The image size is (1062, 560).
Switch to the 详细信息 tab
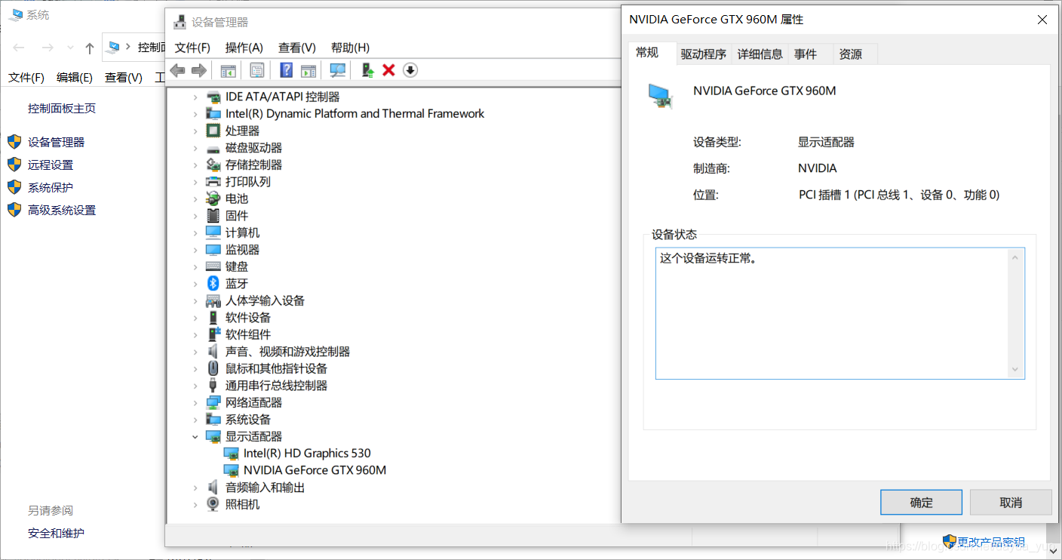coord(760,54)
